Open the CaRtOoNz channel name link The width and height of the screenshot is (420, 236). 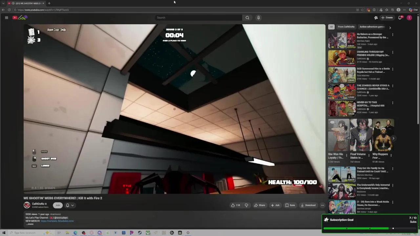(x=38, y=204)
